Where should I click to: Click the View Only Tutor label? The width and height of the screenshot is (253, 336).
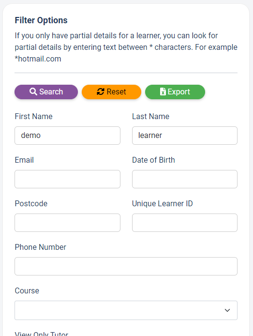tap(42, 334)
